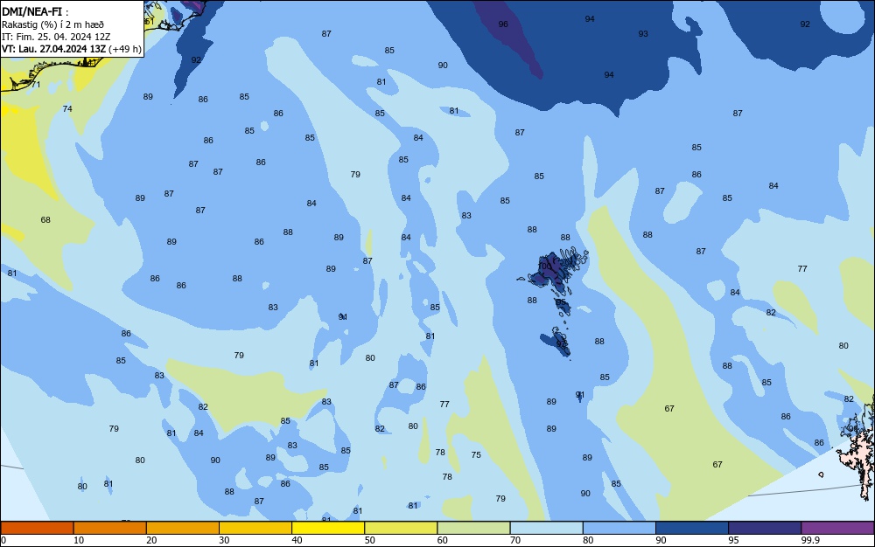The image size is (875, 547).
Task: Click the legend tick label 30
Action: click(x=224, y=540)
